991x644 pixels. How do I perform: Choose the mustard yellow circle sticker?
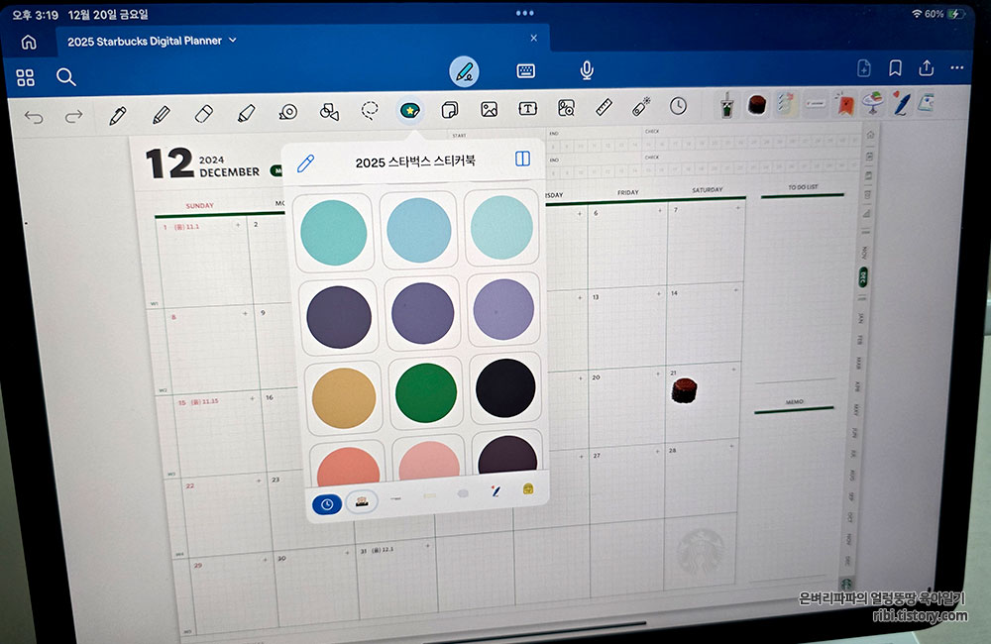pyautogui.click(x=344, y=398)
